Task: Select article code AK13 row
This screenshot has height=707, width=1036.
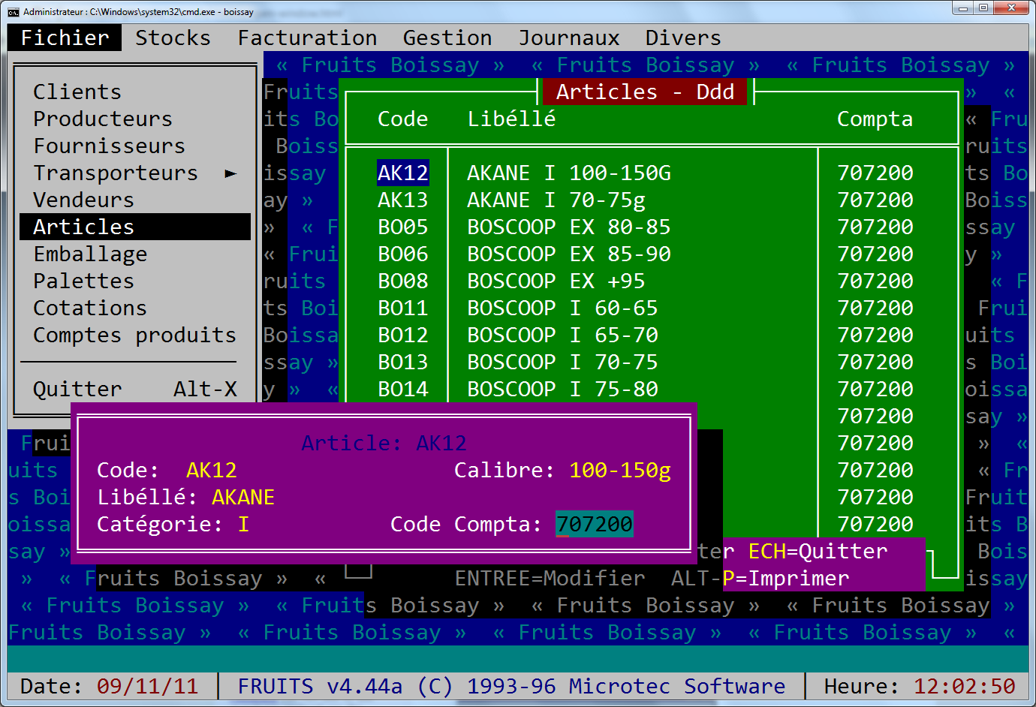Action: click(403, 200)
